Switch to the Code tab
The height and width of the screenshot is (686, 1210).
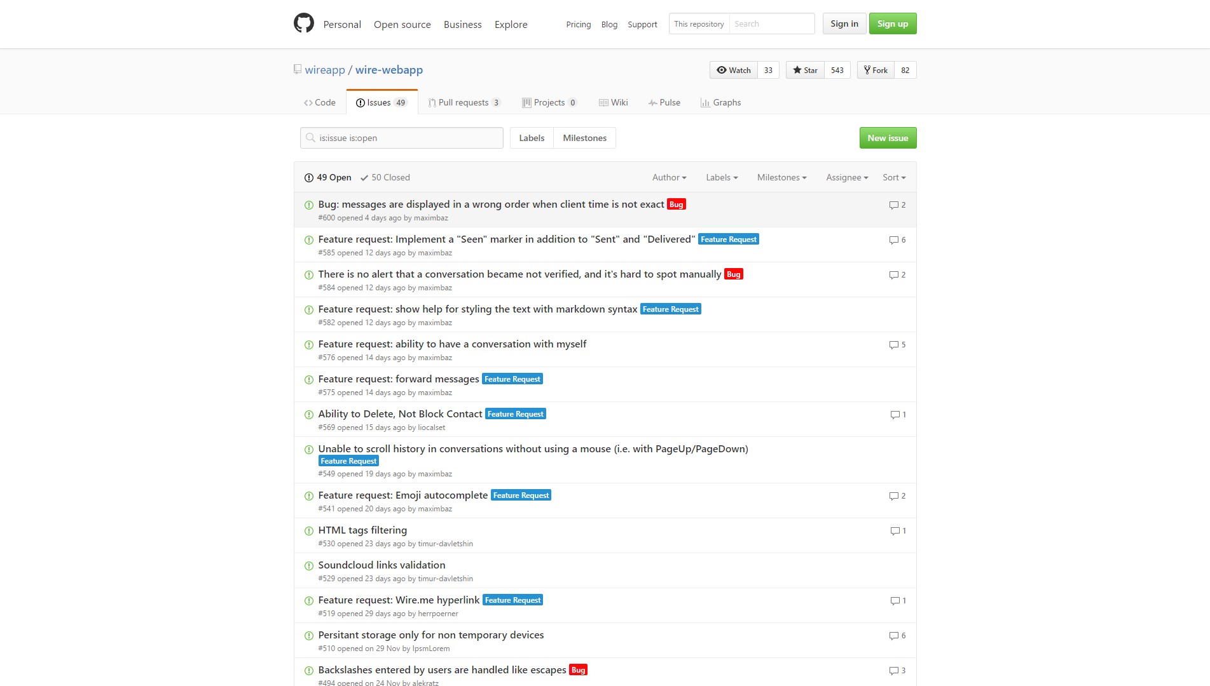click(319, 102)
